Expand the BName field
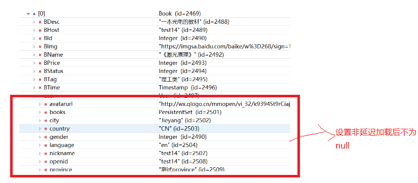 pyautogui.click(x=34, y=55)
